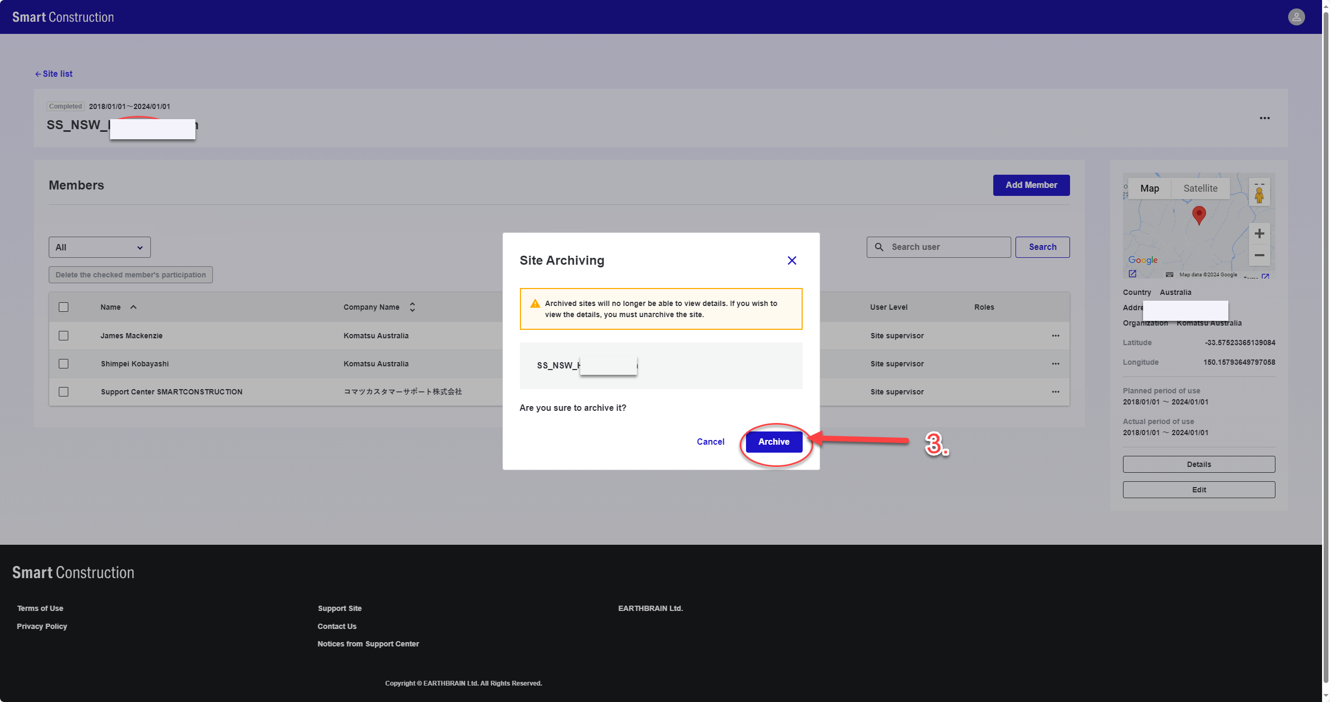Screen dimensions: 1330x702
Task: Open row menu for Shimpei Kobayashi
Action: [x=1055, y=364]
